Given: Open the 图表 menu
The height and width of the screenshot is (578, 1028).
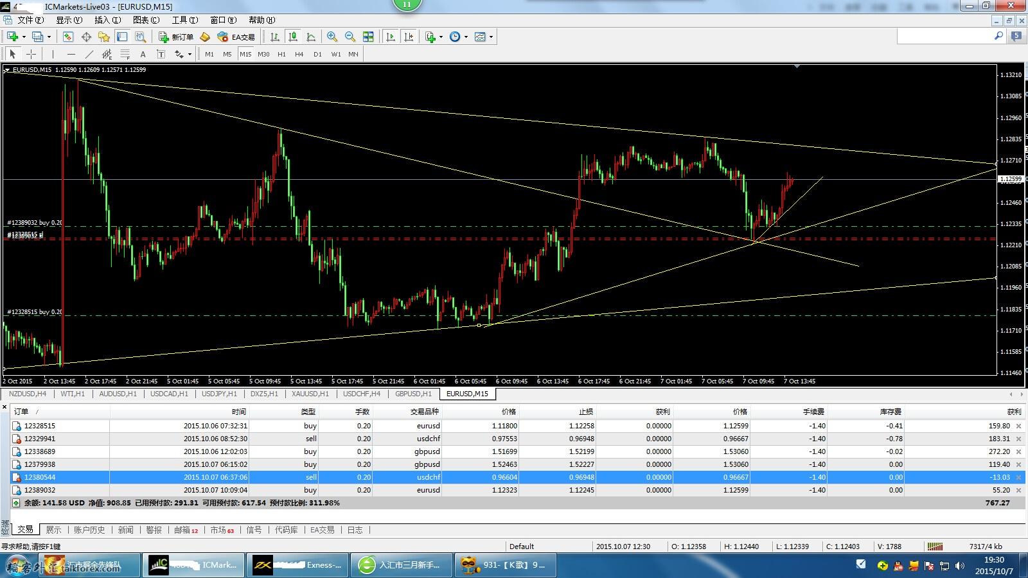Looking at the screenshot, I should [146, 20].
